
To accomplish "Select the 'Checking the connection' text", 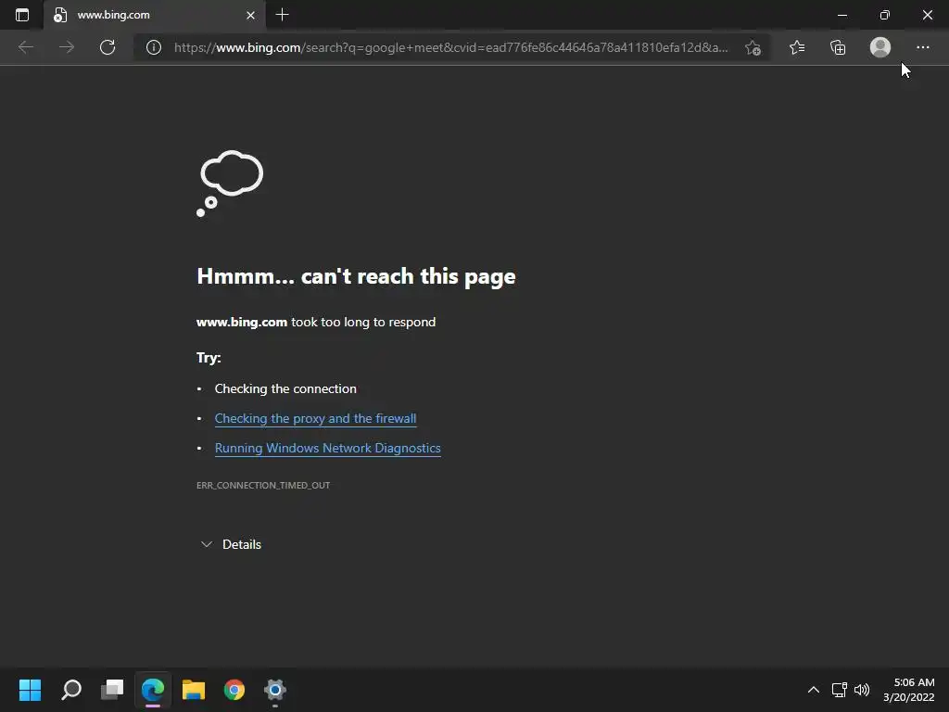I will pyautogui.click(x=285, y=388).
